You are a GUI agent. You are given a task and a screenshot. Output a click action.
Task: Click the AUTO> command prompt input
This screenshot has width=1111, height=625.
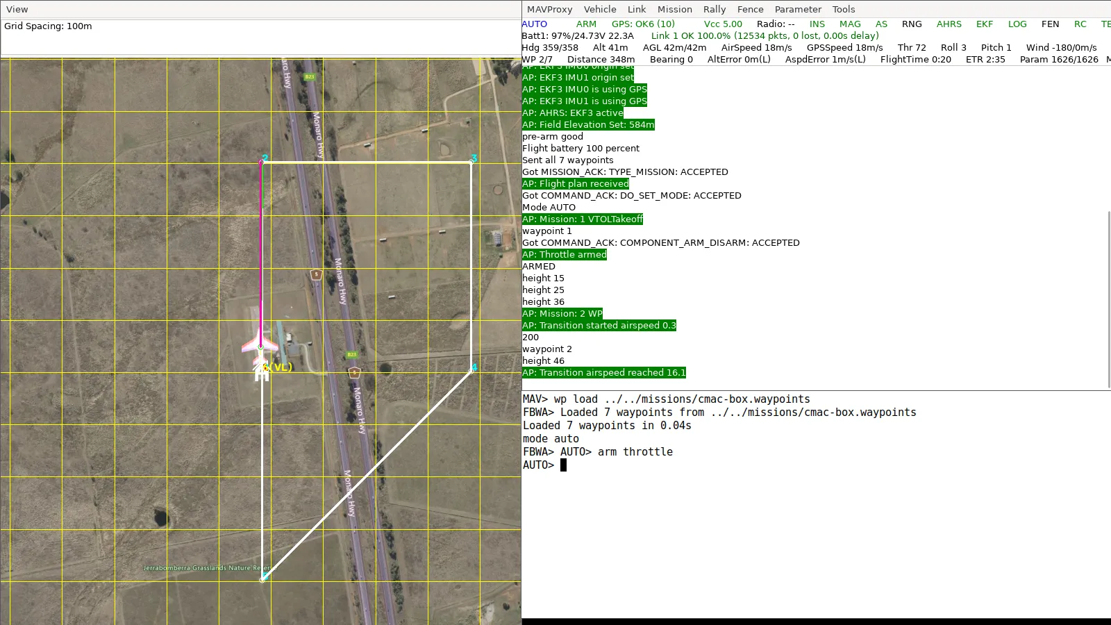(563, 465)
